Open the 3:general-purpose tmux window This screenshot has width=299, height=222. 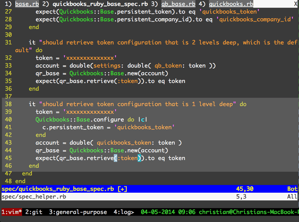click(78, 212)
